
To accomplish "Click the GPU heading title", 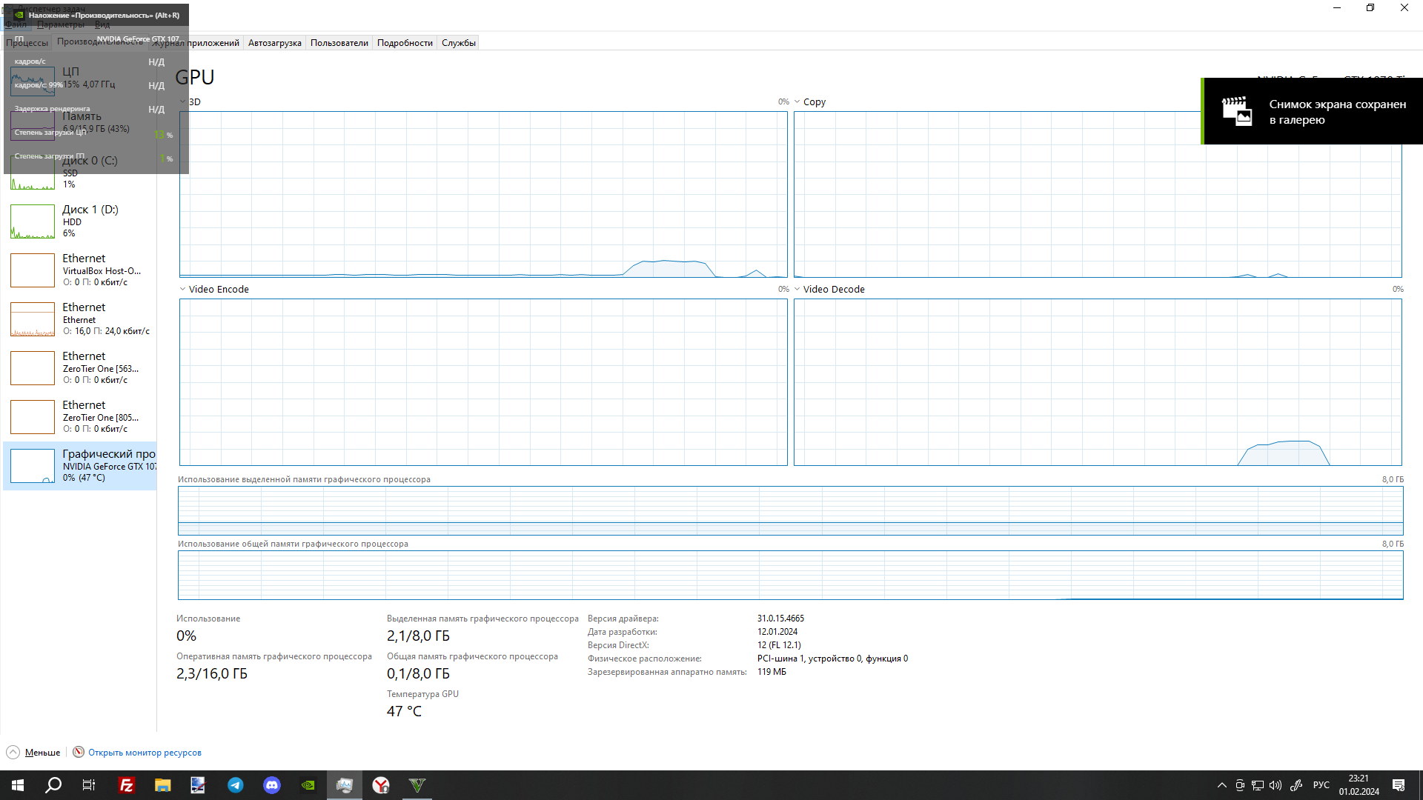I will 195,77.
